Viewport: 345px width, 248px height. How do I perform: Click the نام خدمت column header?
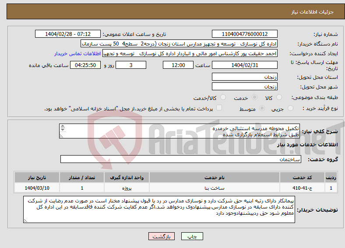[x=215, y=177]
